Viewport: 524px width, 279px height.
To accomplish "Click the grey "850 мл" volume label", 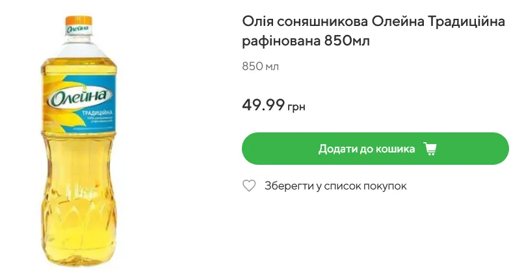I will (260, 66).
